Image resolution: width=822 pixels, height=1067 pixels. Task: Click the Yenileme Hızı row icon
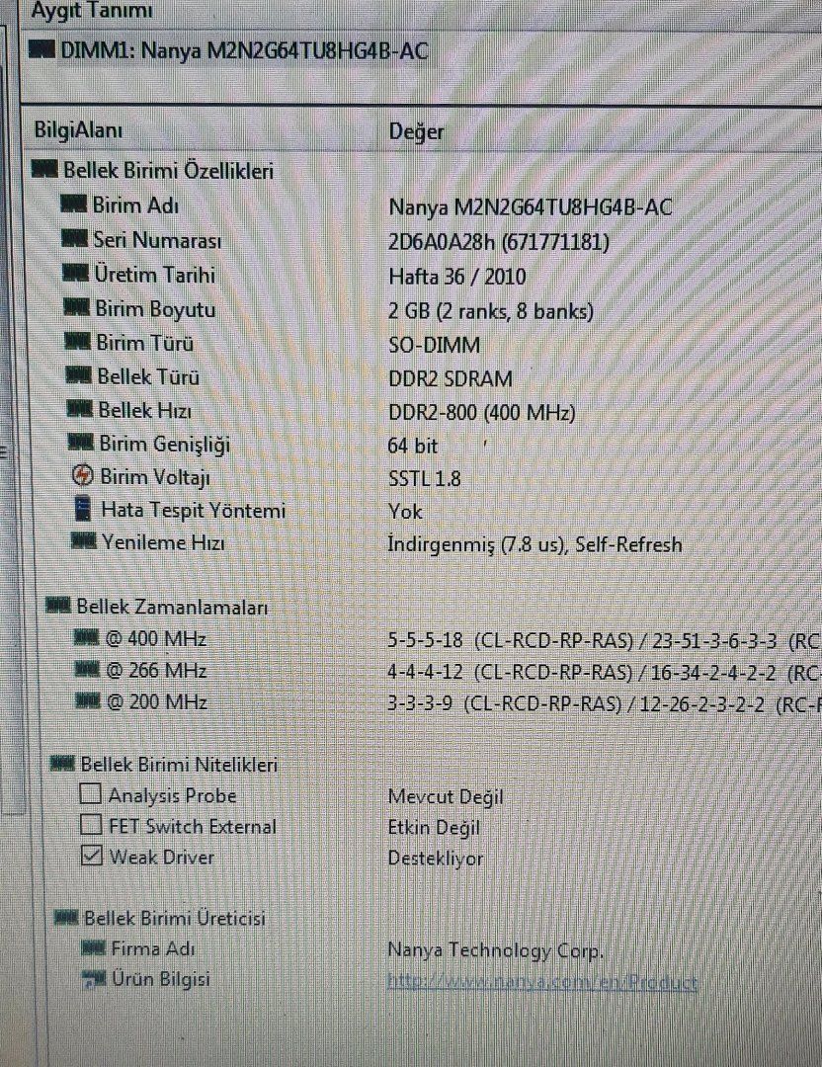click(84, 541)
